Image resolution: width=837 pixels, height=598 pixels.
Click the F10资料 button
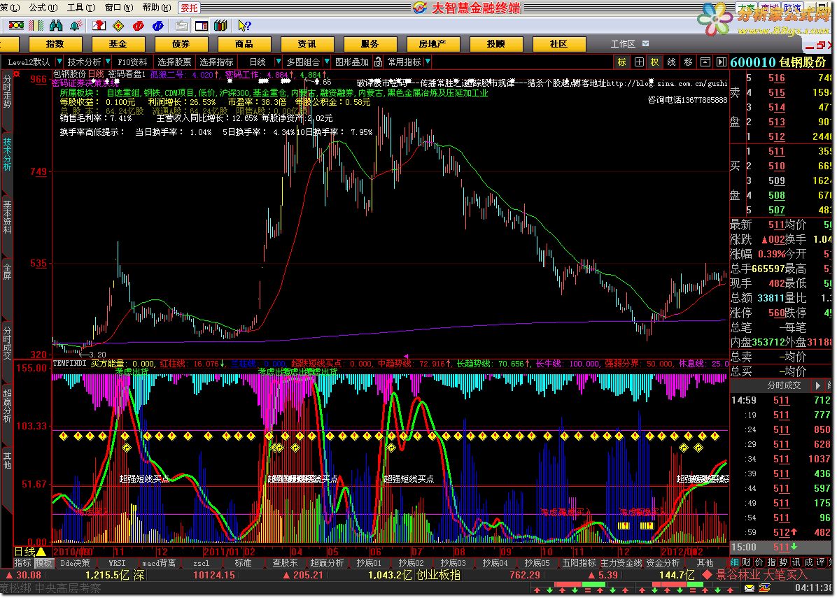pyautogui.click(x=132, y=62)
